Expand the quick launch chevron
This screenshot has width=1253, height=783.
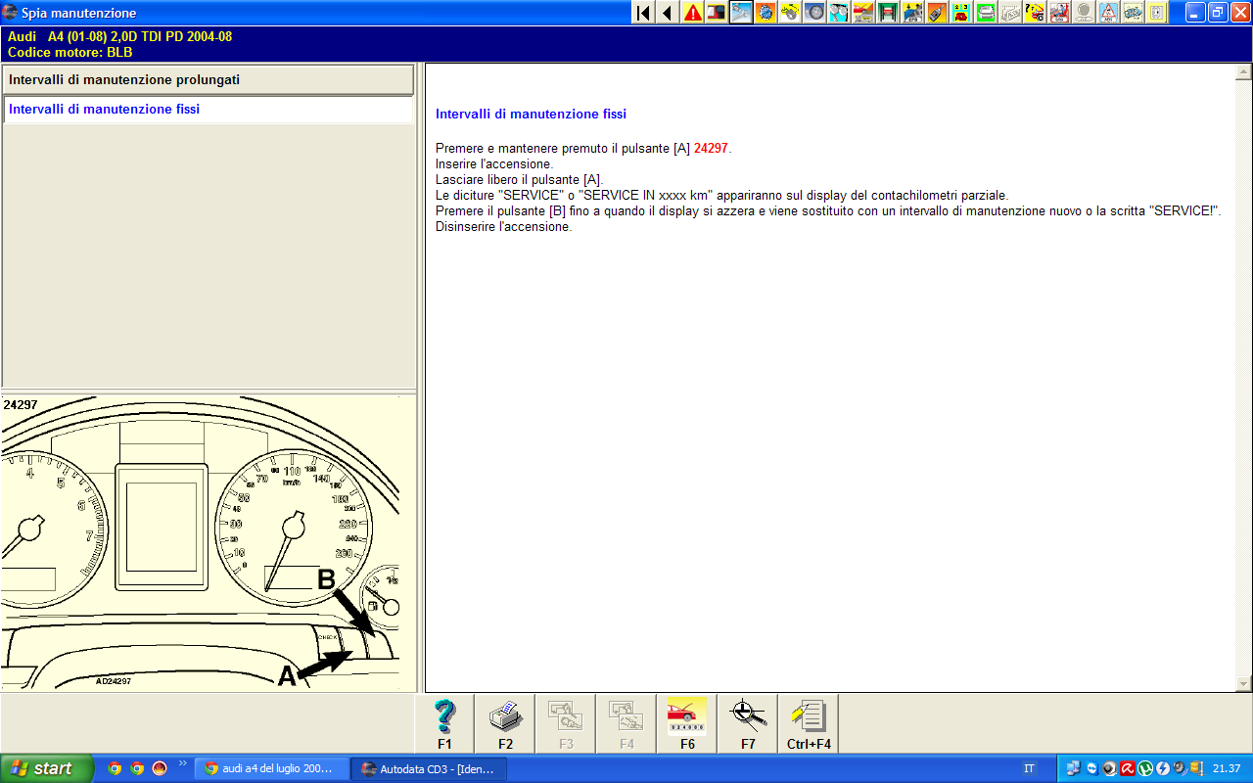tap(182, 763)
